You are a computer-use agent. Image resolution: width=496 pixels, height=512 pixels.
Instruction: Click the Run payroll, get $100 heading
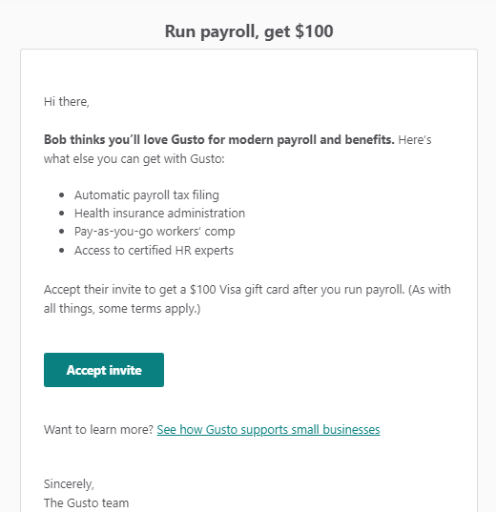pos(249,31)
